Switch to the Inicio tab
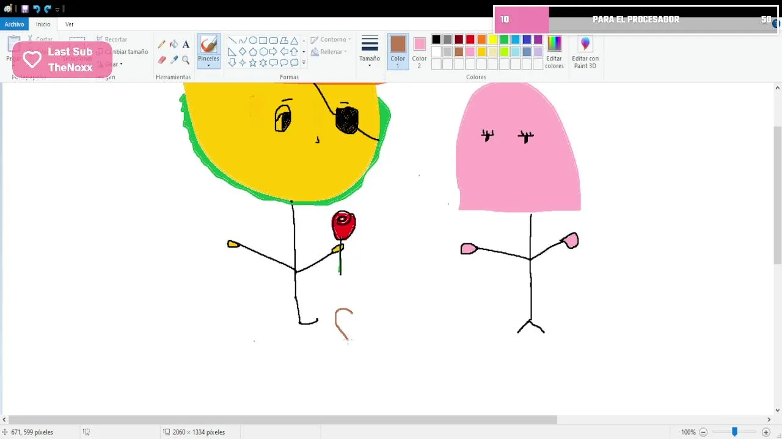The height and width of the screenshot is (439, 782). point(43,24)
